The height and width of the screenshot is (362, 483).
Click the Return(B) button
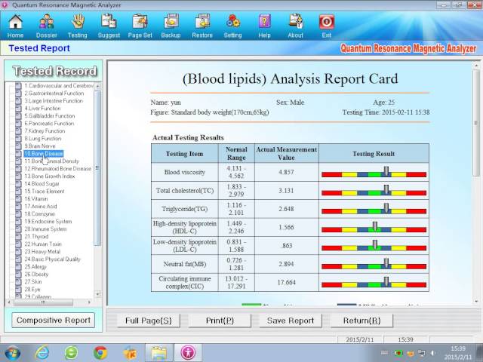(x=361, y=321)
